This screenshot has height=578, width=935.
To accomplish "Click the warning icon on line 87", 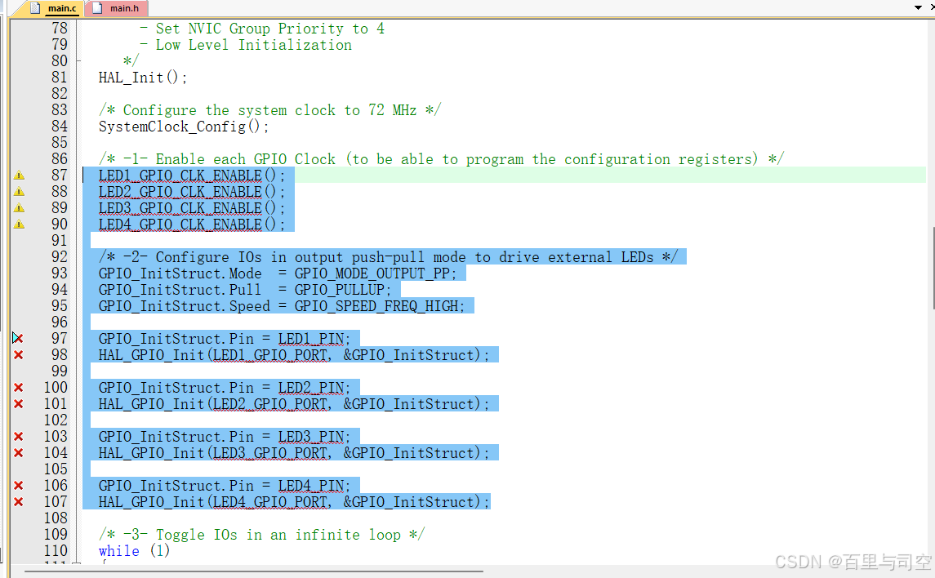I will click(x=19, y=176).
